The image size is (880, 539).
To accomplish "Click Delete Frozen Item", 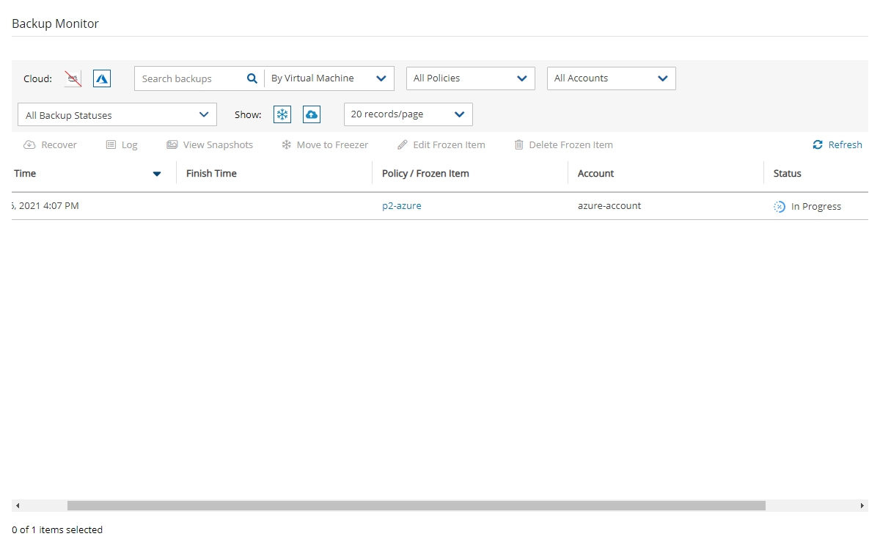I will (x=563, y=144).
